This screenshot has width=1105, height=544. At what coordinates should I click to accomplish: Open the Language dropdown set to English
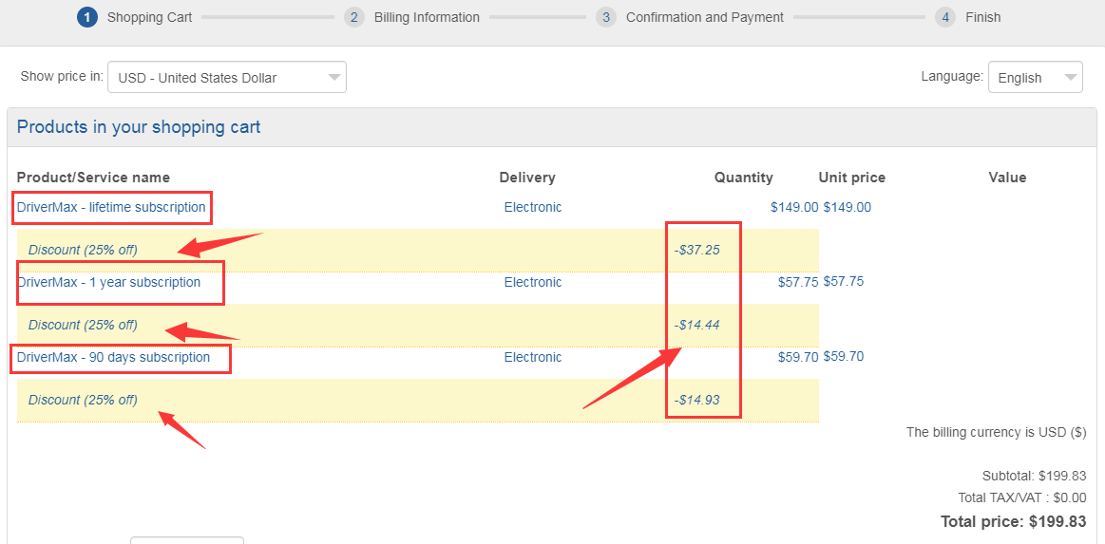click(1036, 78)
